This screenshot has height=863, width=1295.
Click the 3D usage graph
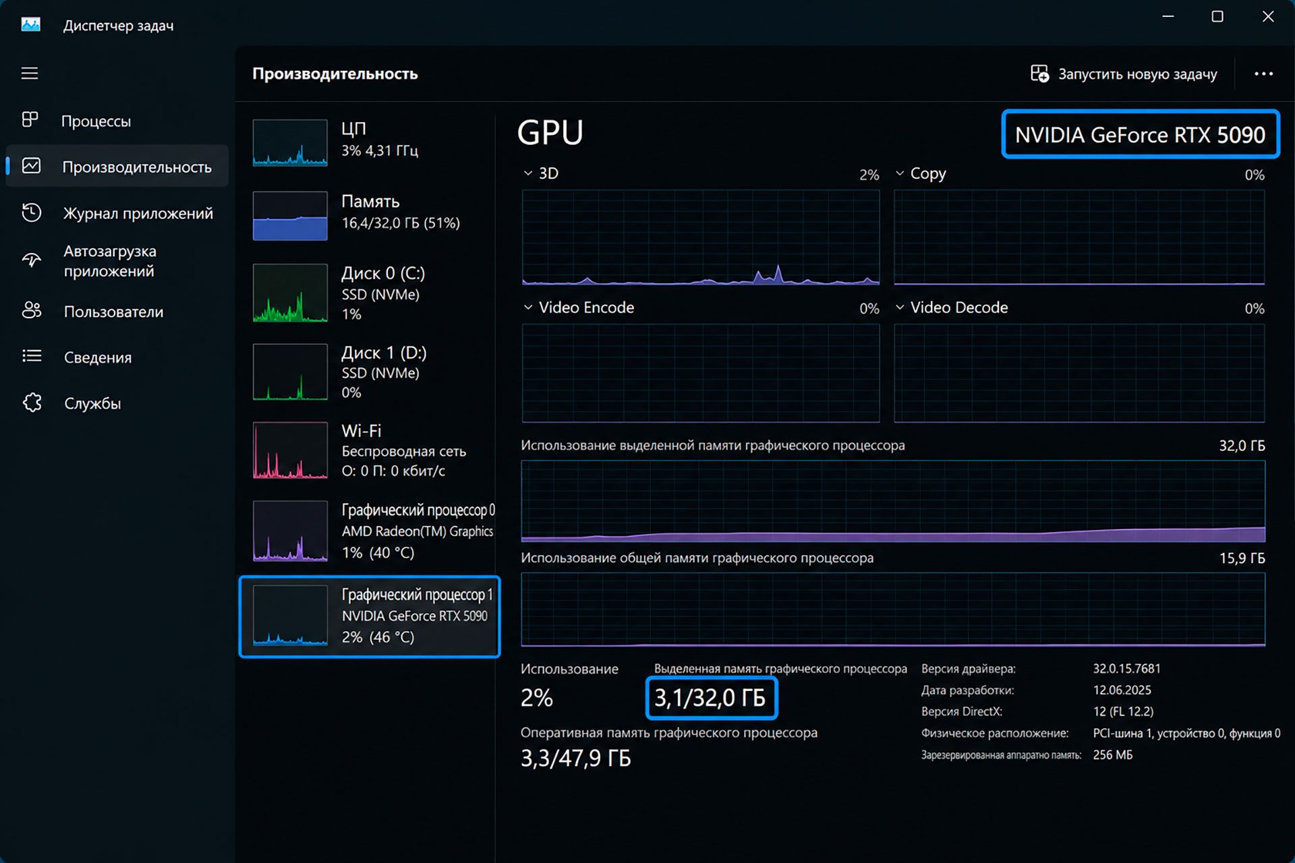point(701,237)
